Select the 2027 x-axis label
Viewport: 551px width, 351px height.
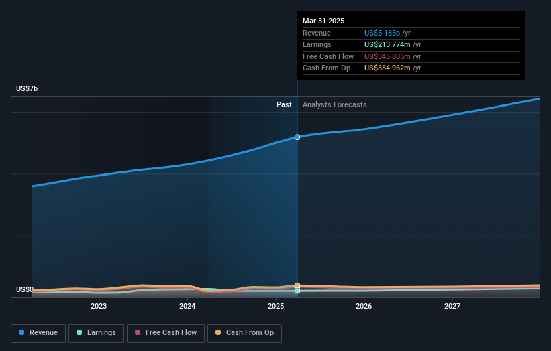coord(452,306)
